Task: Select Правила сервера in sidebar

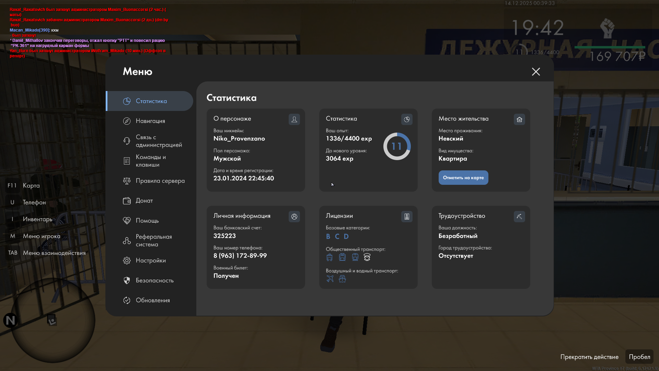Action: click(160, 181)
